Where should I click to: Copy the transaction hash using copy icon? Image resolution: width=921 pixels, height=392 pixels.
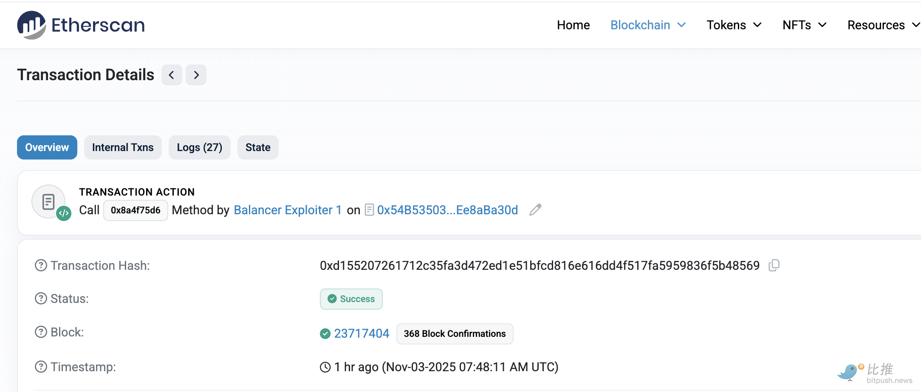(x=774, y=265)
